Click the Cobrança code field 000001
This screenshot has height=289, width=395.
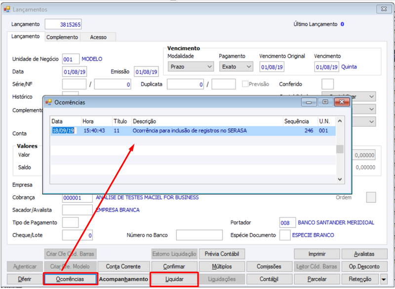coord(78,198)
